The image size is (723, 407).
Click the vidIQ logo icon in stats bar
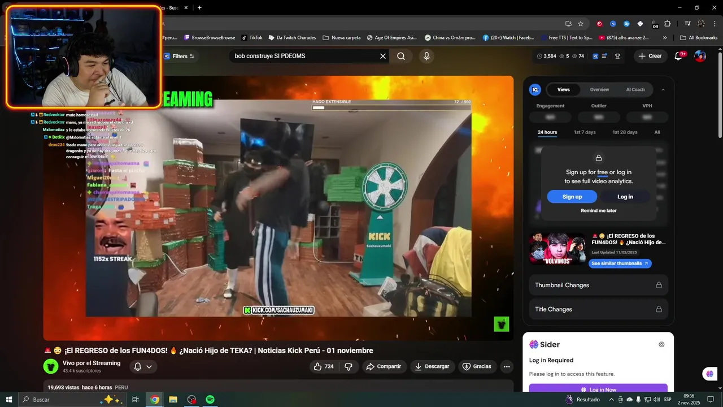[x=595, y=56]
